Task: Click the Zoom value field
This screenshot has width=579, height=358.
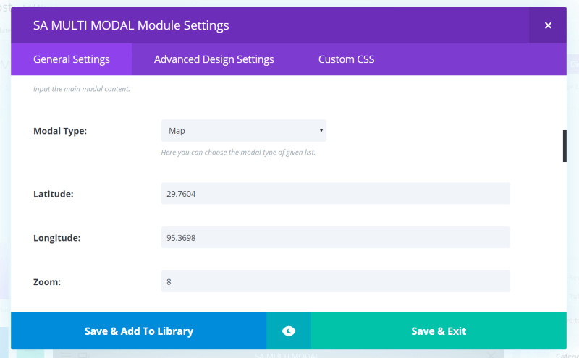Action: (x=335, y=281)
